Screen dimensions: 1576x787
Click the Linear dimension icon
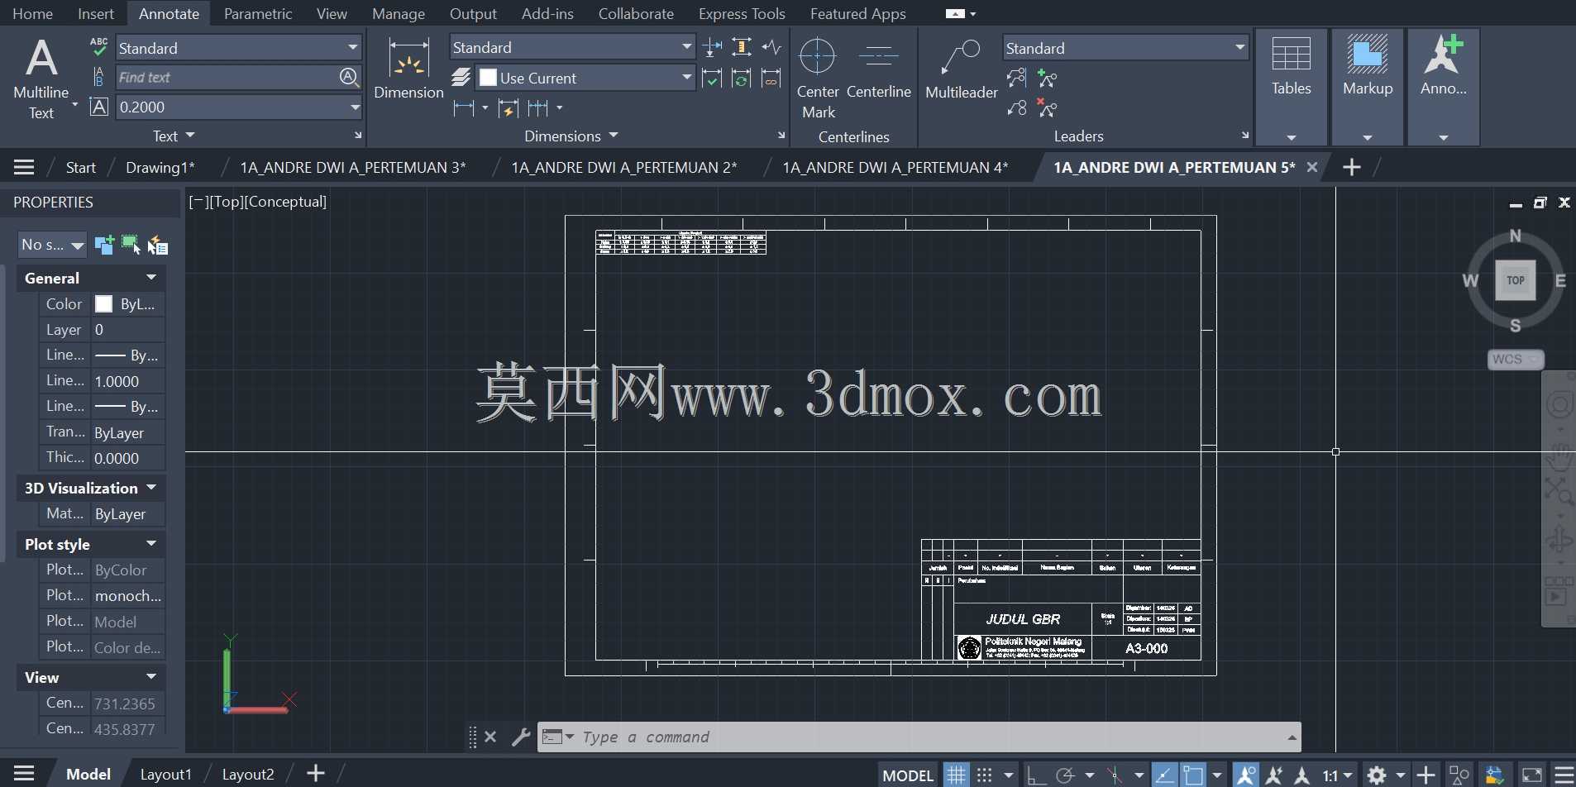[464, 107]
